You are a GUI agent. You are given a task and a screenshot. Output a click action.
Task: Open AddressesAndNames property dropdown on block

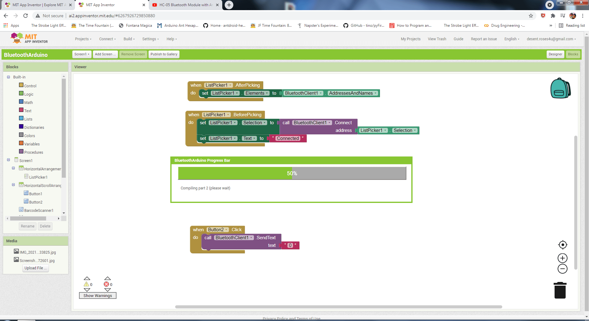353,93
